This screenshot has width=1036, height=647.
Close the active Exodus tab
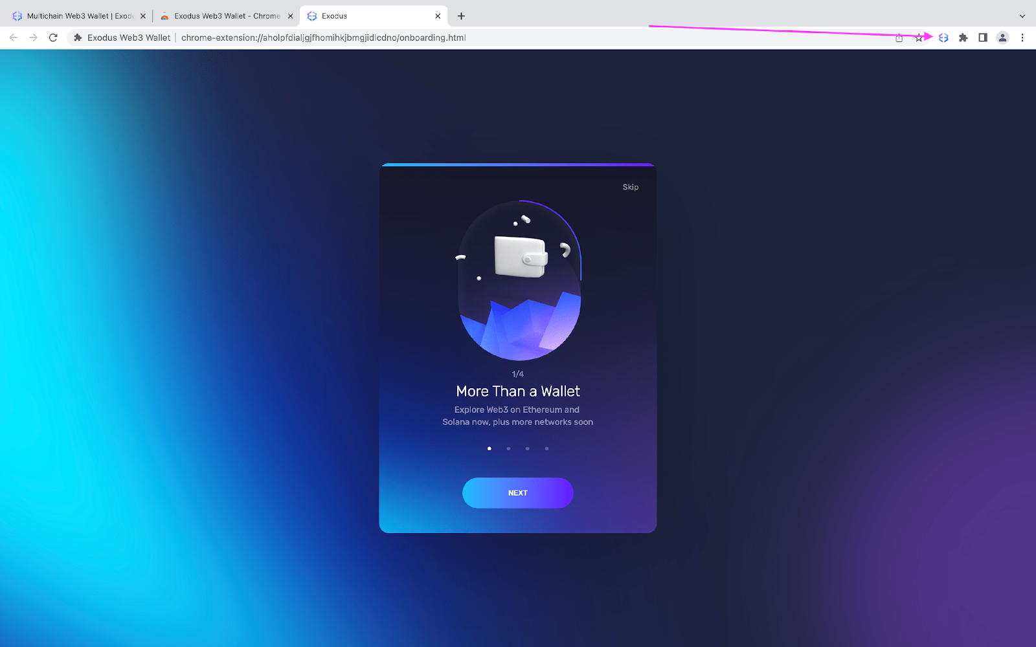[438, 16]
